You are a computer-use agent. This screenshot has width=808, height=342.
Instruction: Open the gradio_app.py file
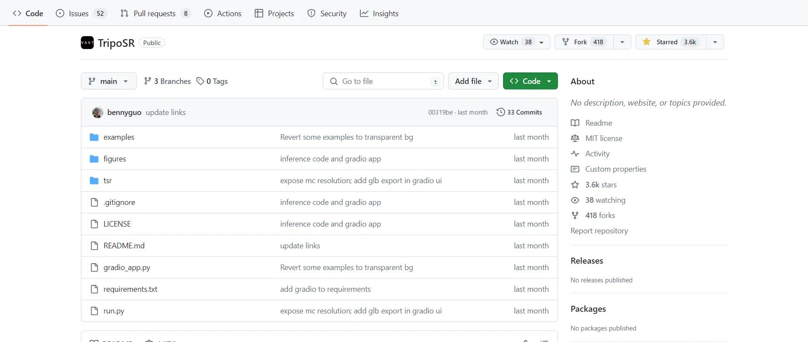click(127, 267)
